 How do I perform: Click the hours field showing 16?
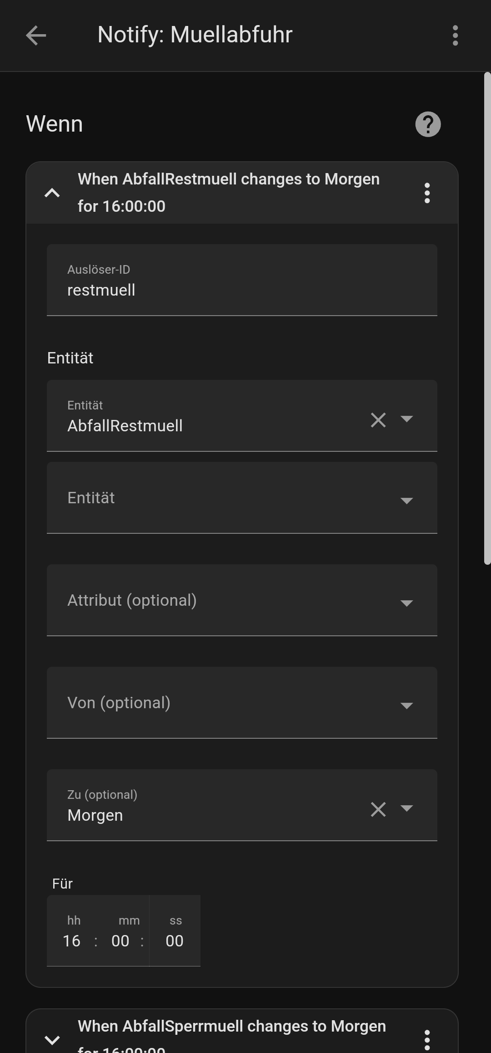coord(72,941)
